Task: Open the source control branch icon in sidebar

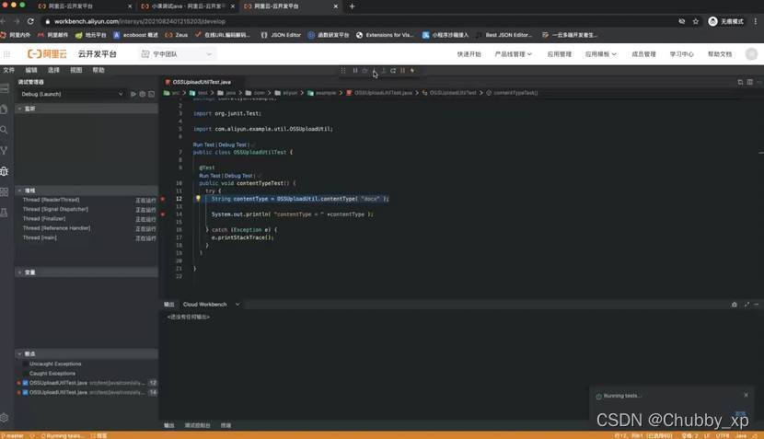Action: pyautogui.click(x=5, y=151)
